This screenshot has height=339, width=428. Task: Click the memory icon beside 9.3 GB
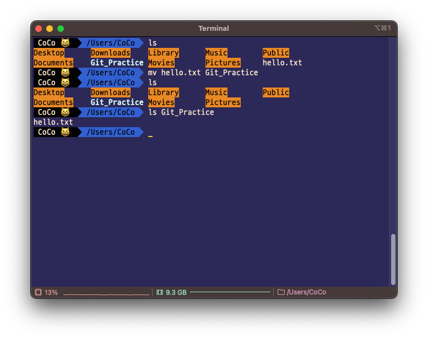(x=160, y=292)
